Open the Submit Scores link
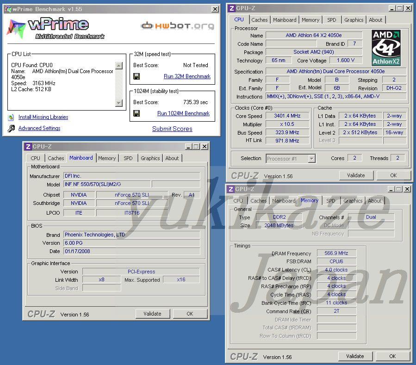The height and width of the screenshot is (365, 416). coord(172,129)
